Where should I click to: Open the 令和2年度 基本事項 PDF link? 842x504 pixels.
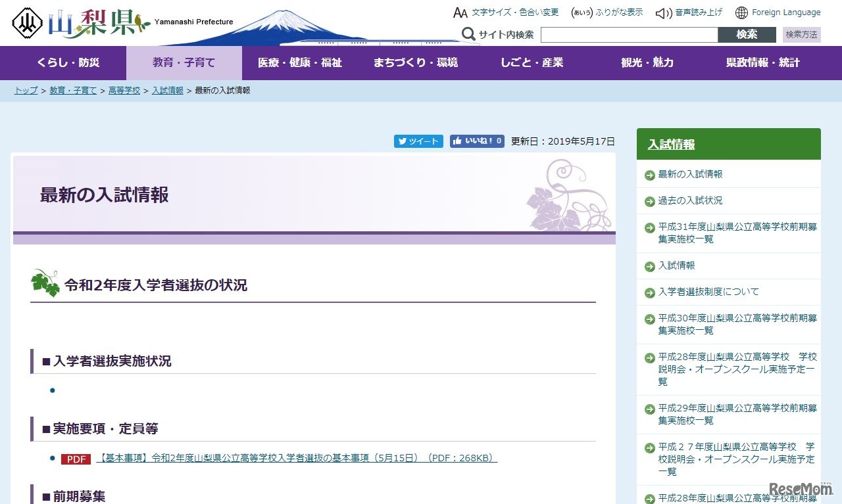click(x=297, y=458)
